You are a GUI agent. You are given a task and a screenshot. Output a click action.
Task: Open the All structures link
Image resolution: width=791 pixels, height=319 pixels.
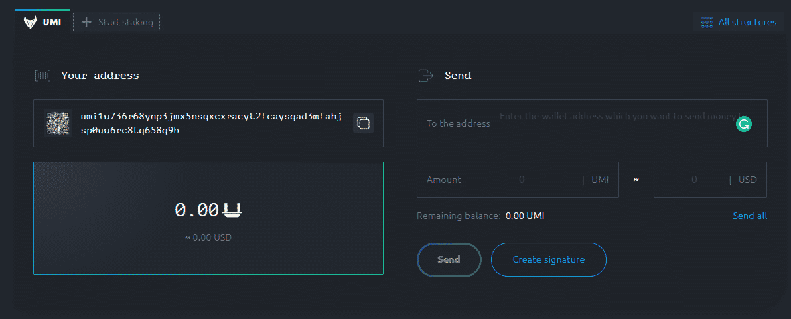747,22
